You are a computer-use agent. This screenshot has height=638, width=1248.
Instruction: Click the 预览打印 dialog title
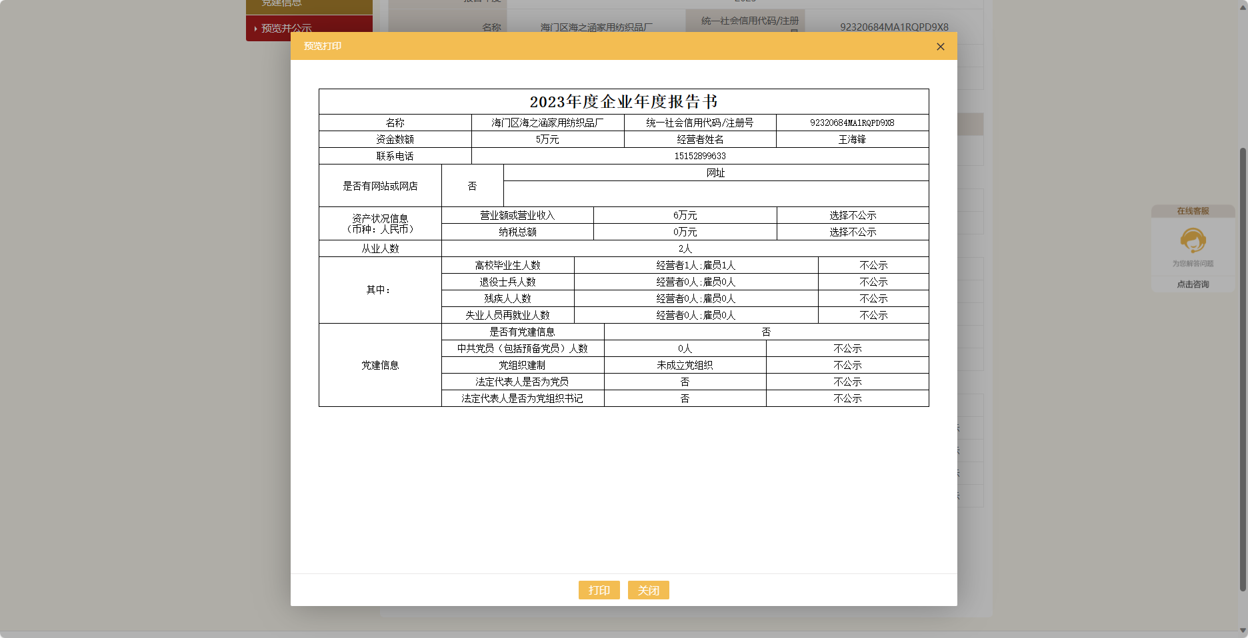(x=323, y=46)
